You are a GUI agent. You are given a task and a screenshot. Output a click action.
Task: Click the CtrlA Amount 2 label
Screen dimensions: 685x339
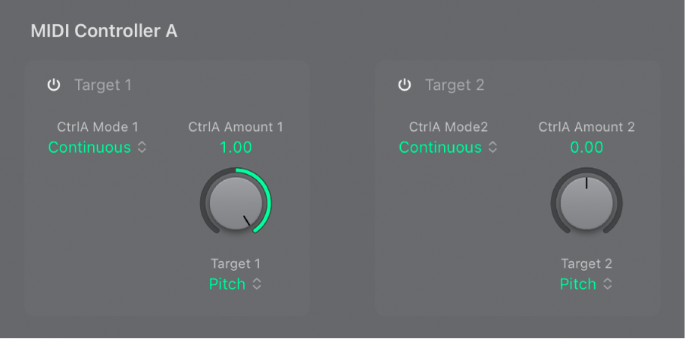pyautogui.click(x=586, y=127)
